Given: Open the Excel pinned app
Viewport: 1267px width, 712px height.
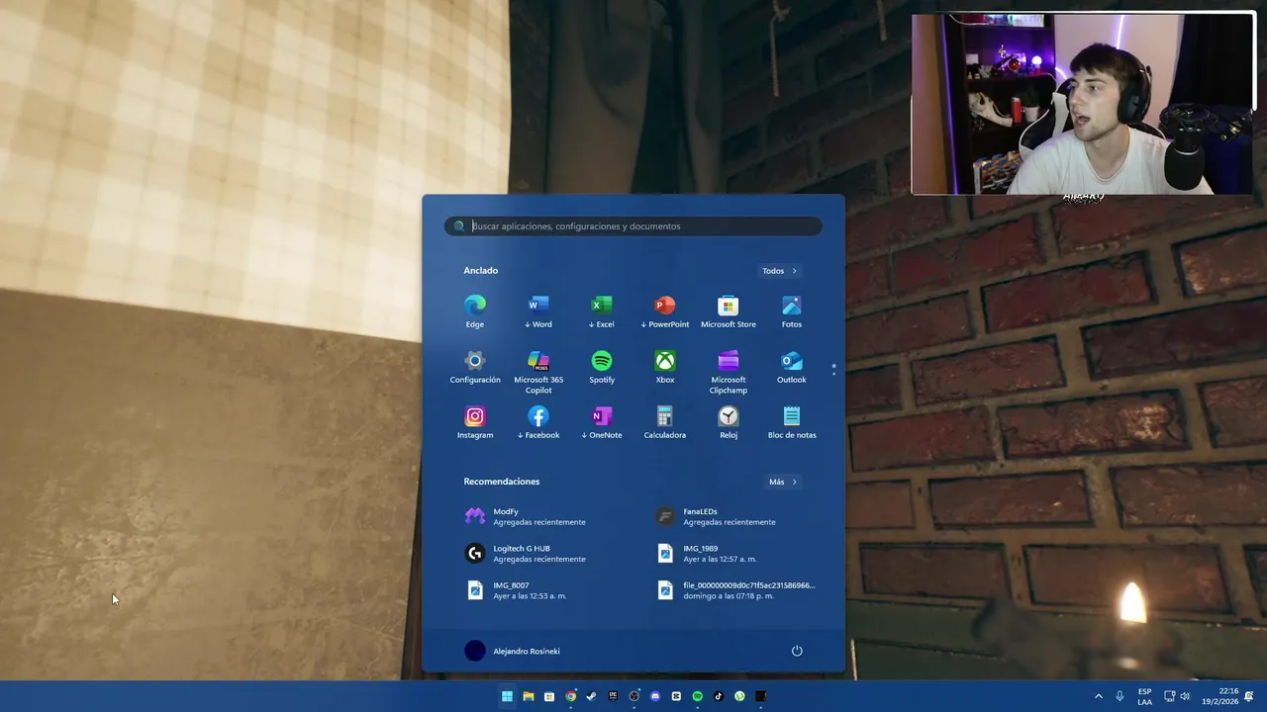Looking at the screenshot, I should tap(602, 311).
